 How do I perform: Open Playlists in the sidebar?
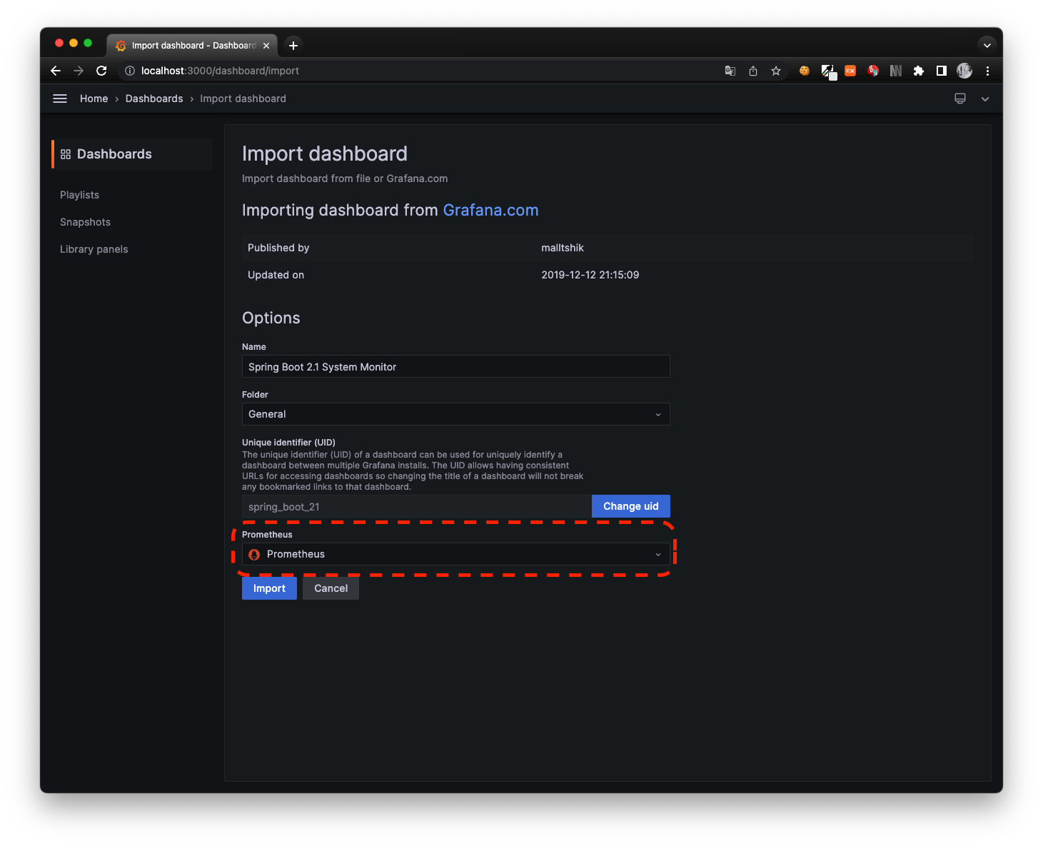coord(79,195)
